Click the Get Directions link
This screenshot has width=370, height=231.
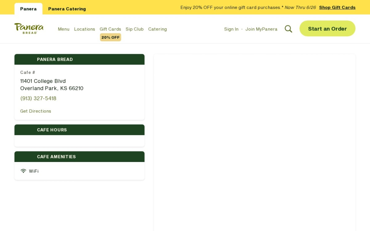coord(36,111)
